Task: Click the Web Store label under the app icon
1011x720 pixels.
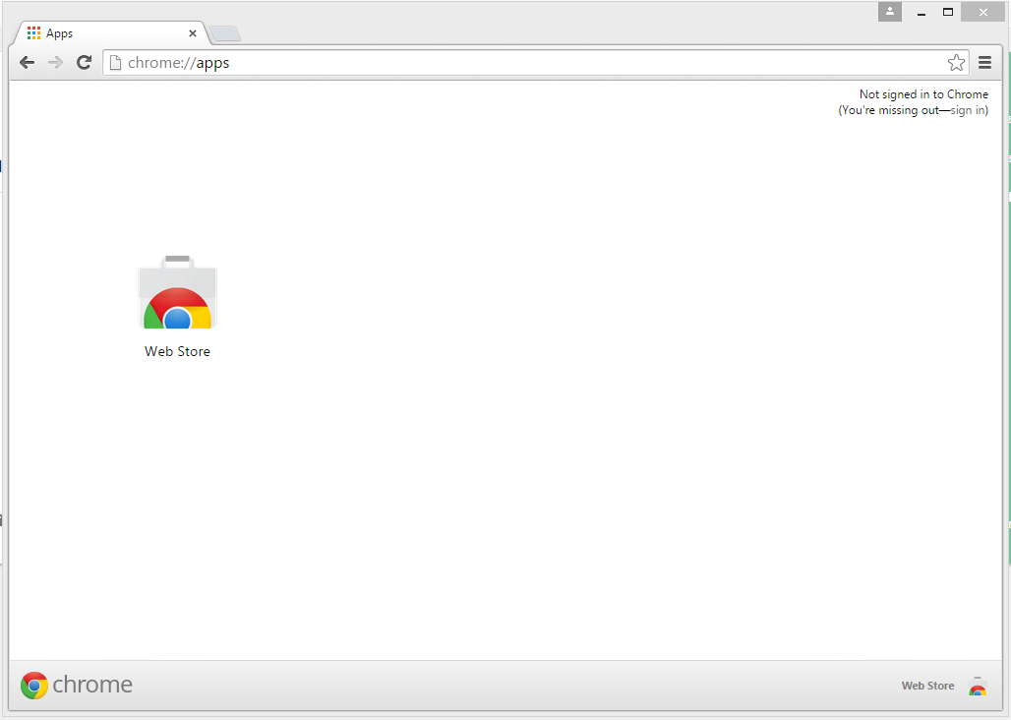Action: tap(177, 351)
